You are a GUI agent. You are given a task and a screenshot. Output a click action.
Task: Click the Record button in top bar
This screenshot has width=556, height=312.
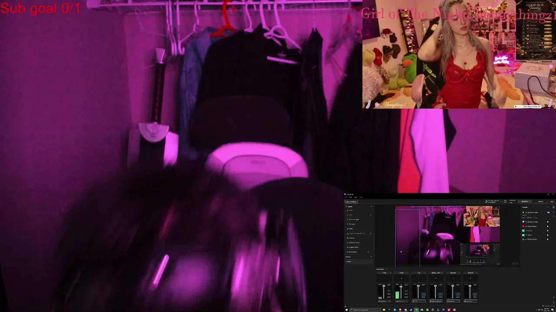541,201
